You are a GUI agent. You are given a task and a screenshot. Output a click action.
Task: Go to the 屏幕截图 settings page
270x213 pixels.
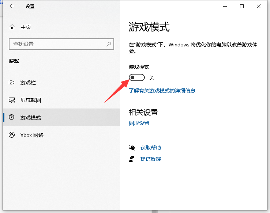click(30, 100)
